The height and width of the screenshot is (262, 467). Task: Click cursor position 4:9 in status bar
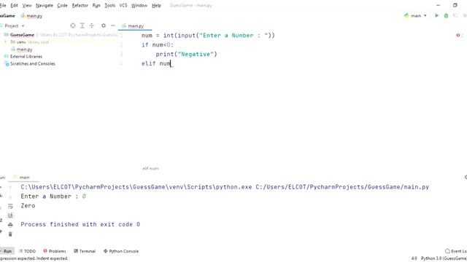(414, 258)
